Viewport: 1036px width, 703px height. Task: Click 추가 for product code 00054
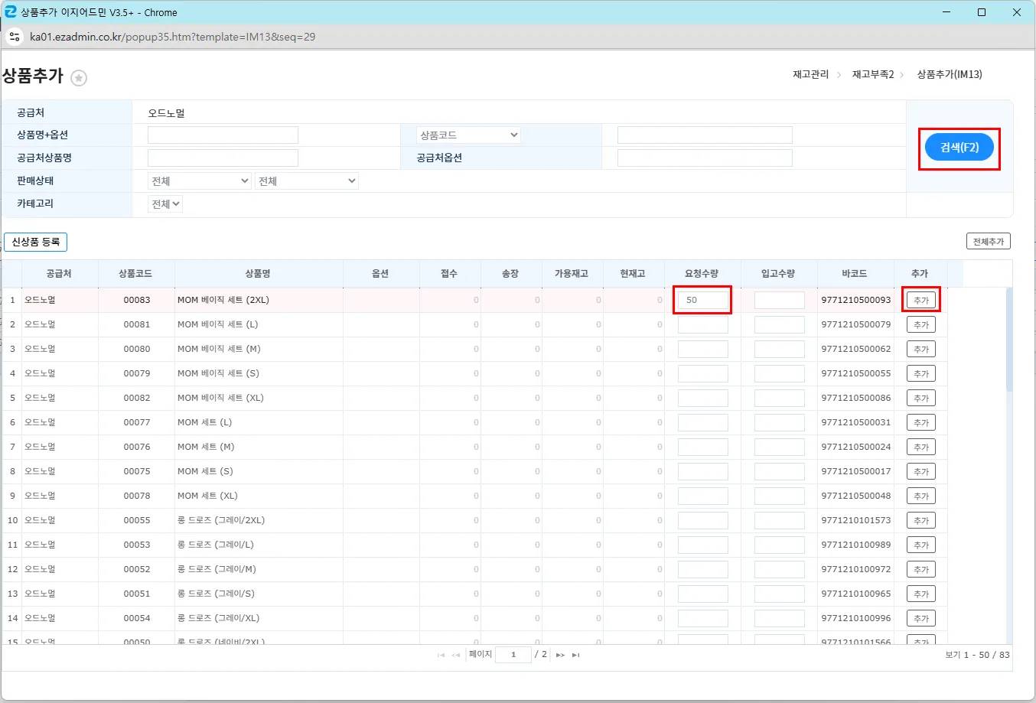coord(921,619)
